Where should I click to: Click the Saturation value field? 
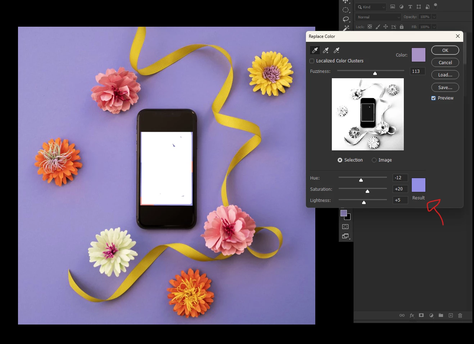coord(400,189)
